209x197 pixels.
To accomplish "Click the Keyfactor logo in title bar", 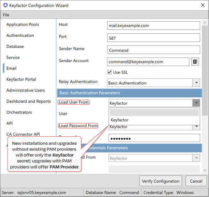I will click(x=5, y=5).
